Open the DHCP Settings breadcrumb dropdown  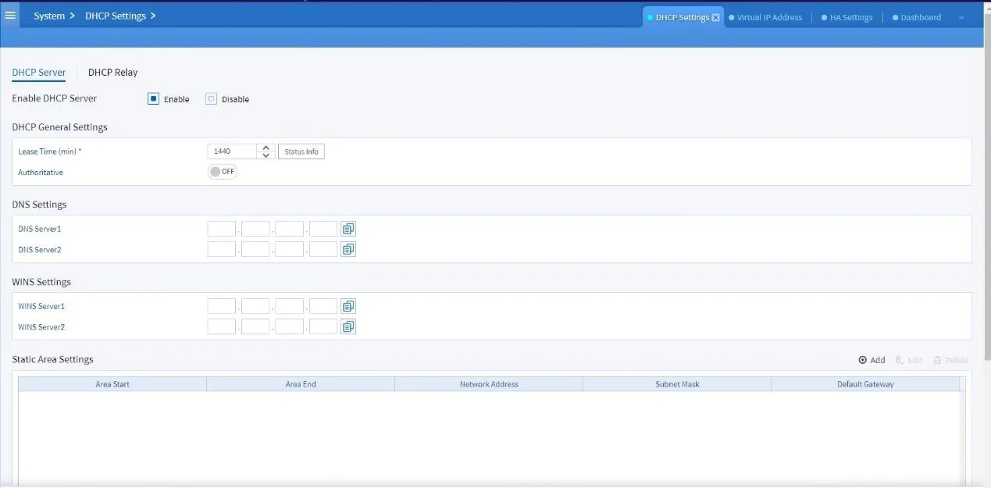point(154,16)
